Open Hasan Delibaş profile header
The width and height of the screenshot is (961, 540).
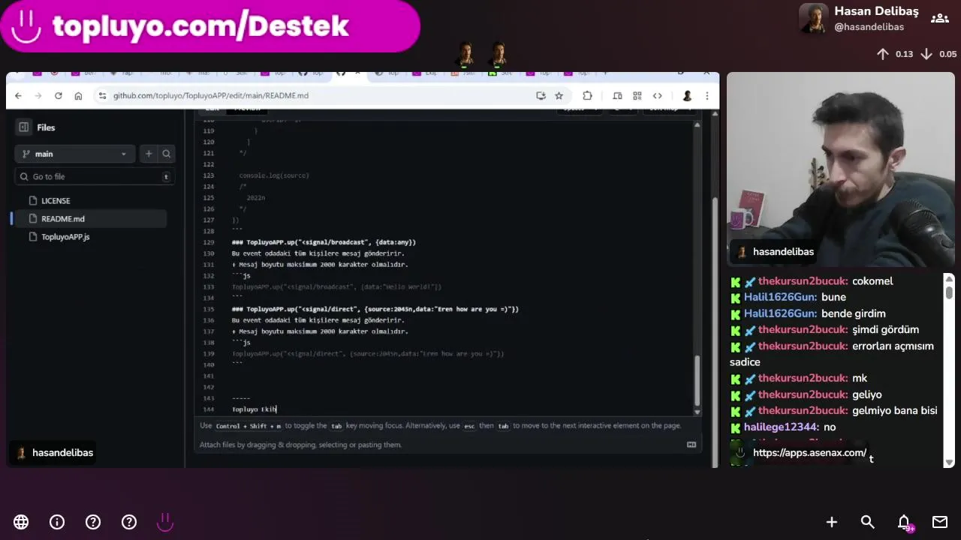(860, 18)
